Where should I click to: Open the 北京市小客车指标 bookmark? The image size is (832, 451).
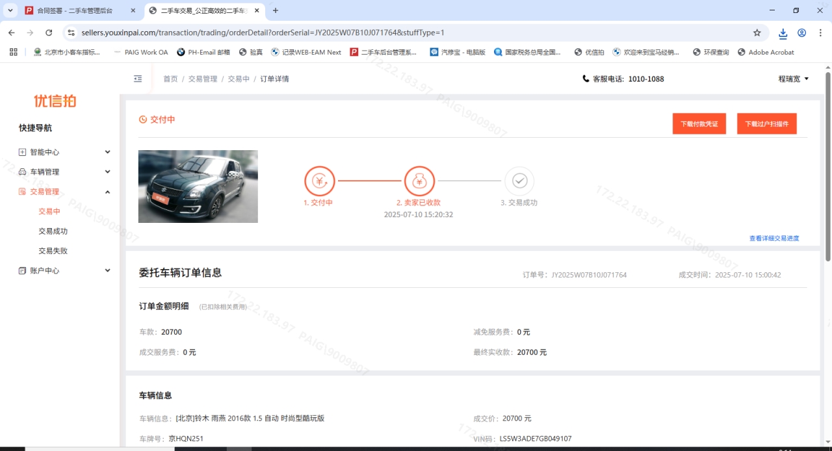click(67, 52)
